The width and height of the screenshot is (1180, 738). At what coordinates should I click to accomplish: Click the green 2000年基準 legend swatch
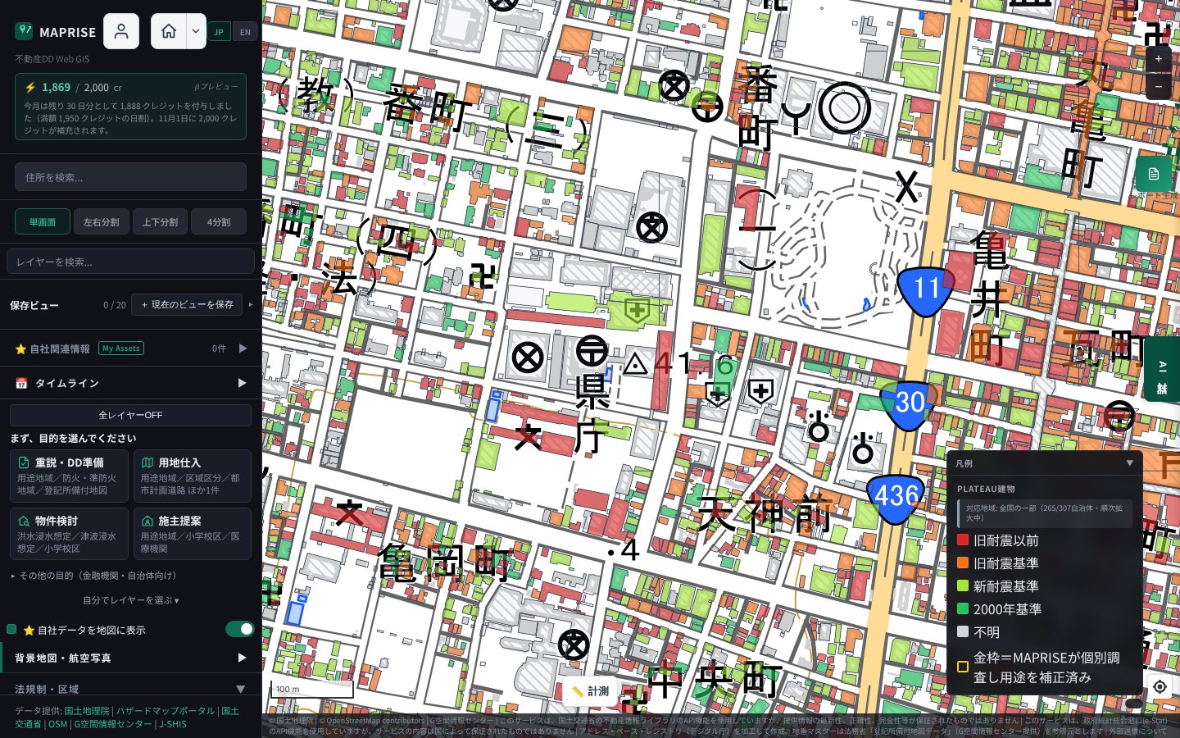pyautogui.click(x=963, y=609)
